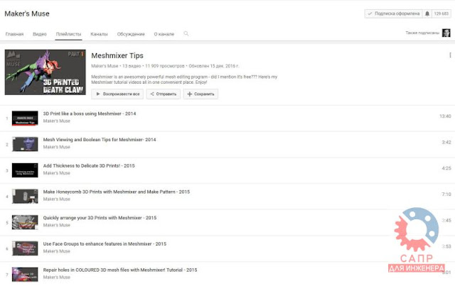The height and width of the screenshot is (286, 455).
Task: Click thumbnail of 'Mesh Viewing and Boolean Tips' video
Action: [x=25, y=144]
